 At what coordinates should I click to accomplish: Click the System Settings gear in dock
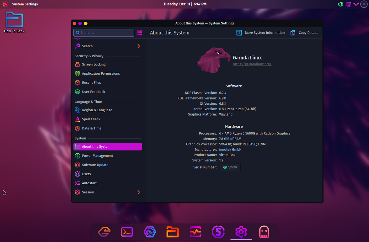click(241, 232)
